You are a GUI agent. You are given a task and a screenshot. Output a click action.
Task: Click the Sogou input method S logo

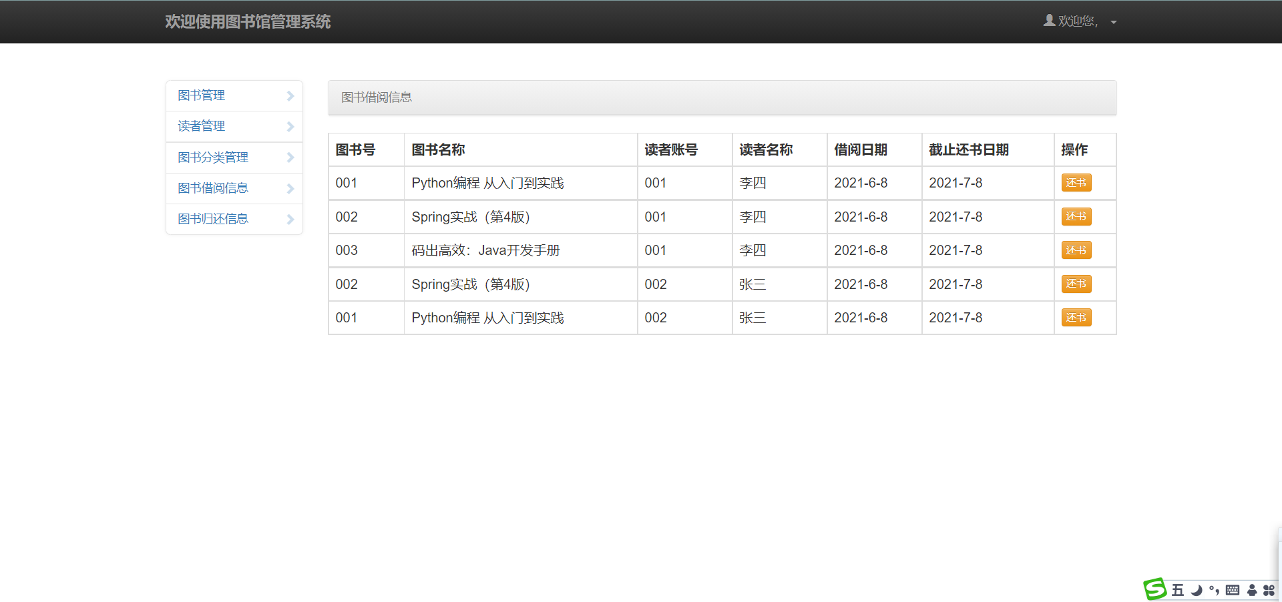click(1155, 589)
